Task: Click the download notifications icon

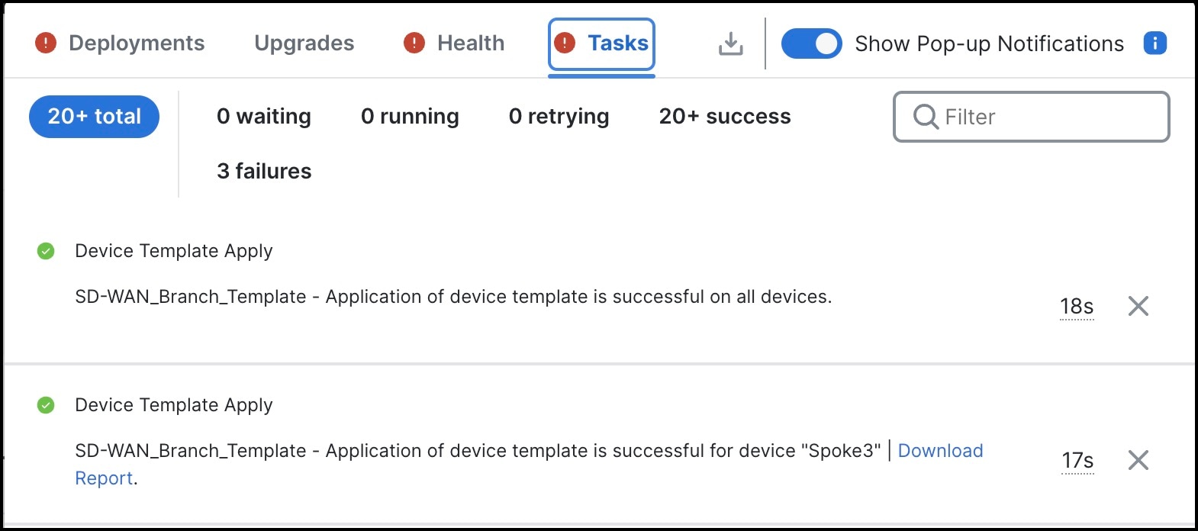Action: pos(730,43)
